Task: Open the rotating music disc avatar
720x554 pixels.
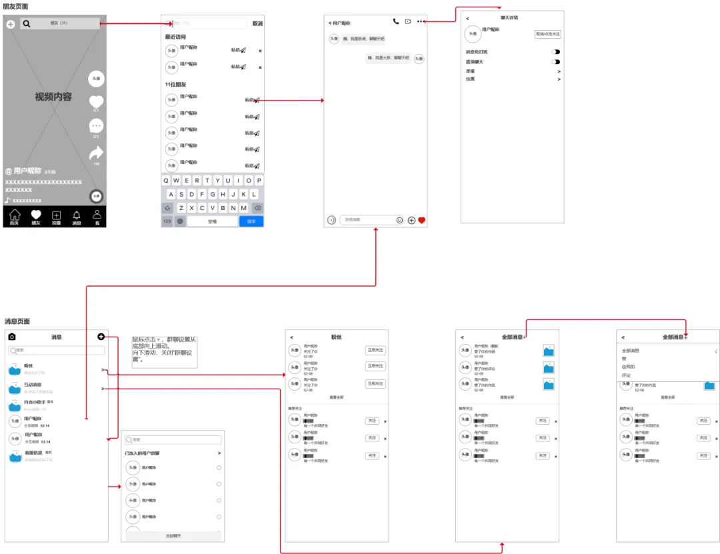Action: pos(96,196)
